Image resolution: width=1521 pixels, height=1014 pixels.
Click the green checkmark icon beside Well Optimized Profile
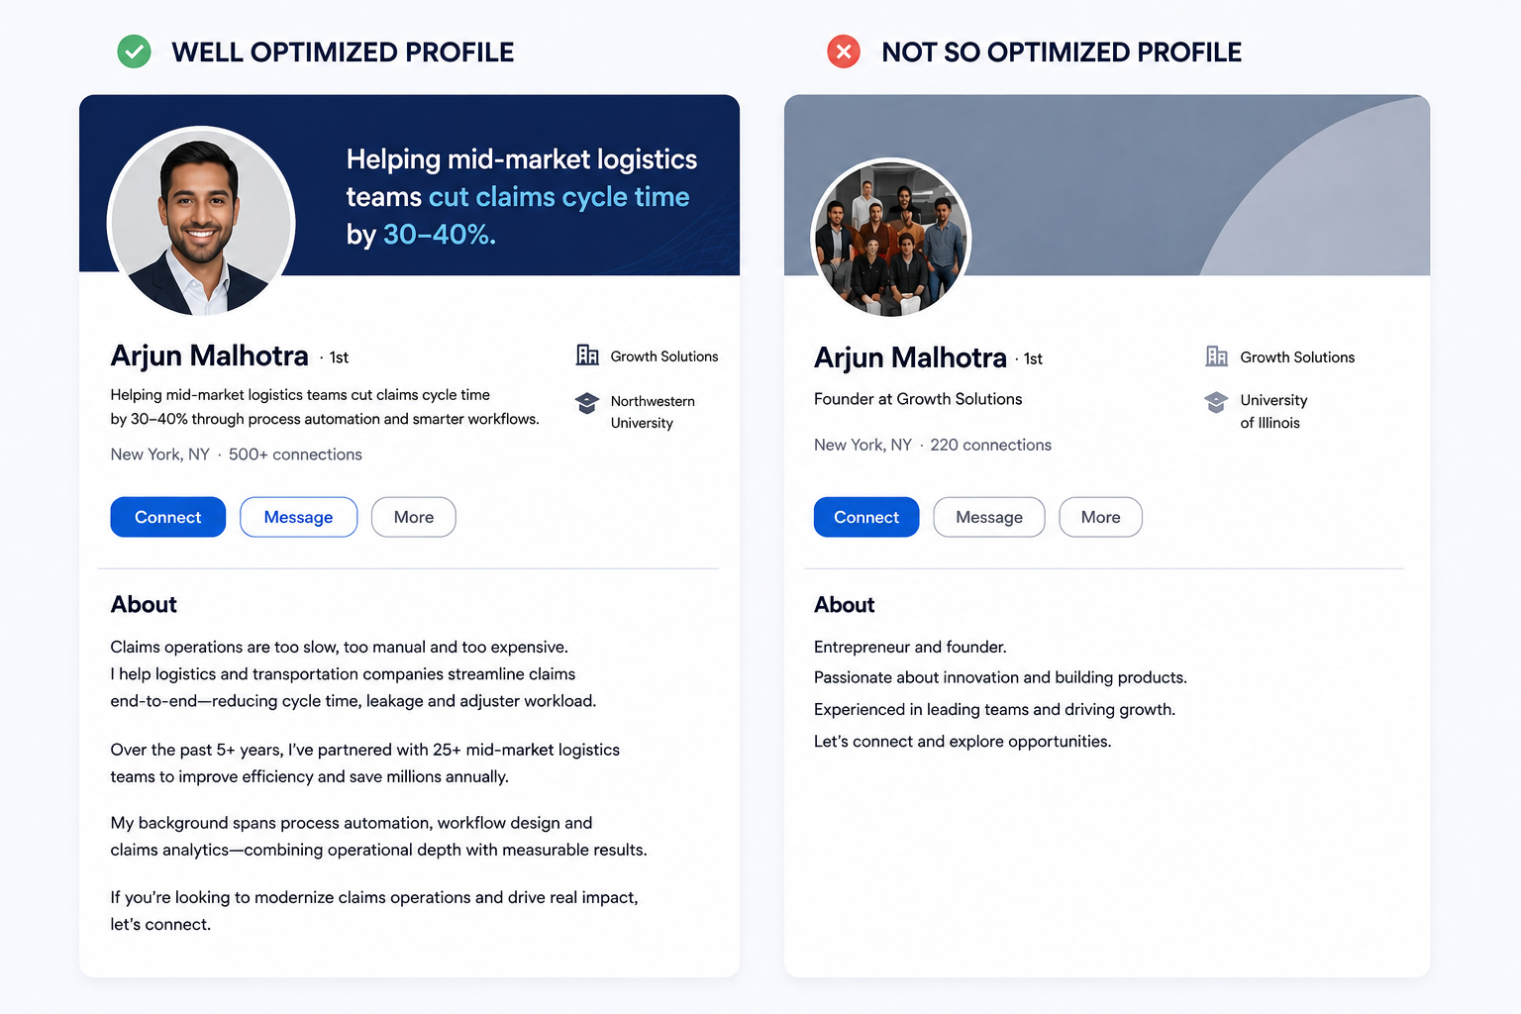pos(134,51)
